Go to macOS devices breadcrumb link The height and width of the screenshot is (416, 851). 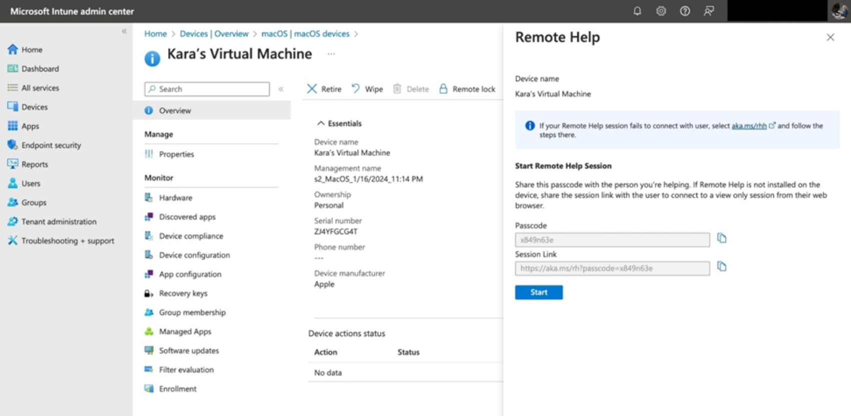click(305, 34)
